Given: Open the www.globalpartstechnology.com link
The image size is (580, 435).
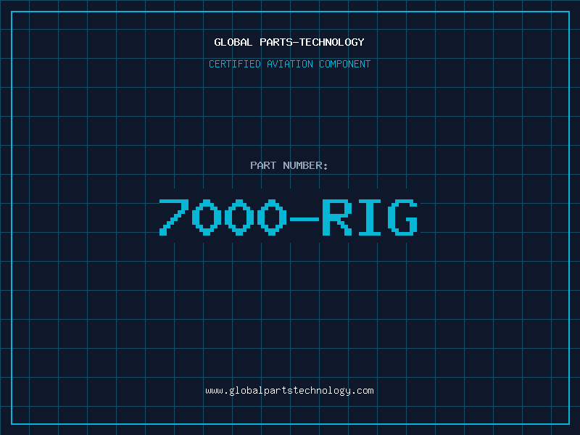Looking at the screenshot, I should pyautogui.click(x=289, y=391).
